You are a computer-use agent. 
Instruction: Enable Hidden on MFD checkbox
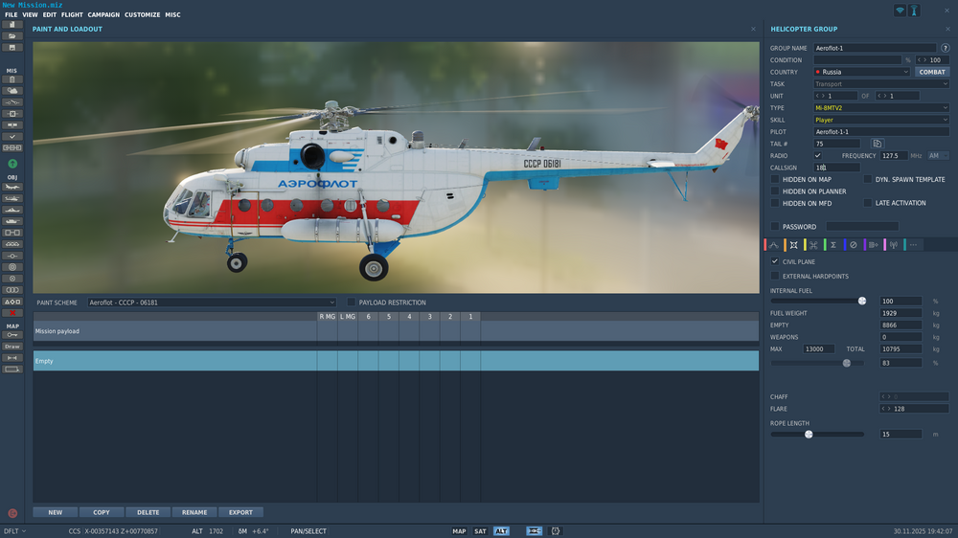(775, 203)
